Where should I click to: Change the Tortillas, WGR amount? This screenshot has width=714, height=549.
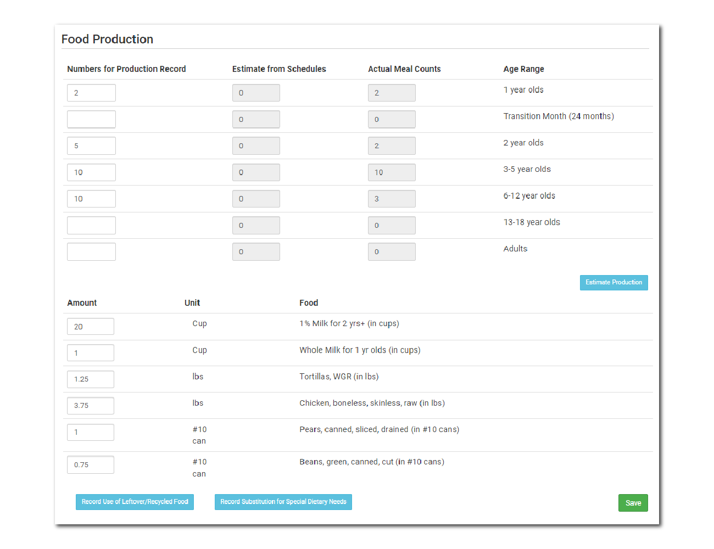(x=91, y=379)
